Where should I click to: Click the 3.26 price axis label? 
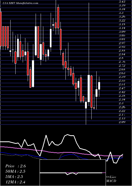[122, 16]
